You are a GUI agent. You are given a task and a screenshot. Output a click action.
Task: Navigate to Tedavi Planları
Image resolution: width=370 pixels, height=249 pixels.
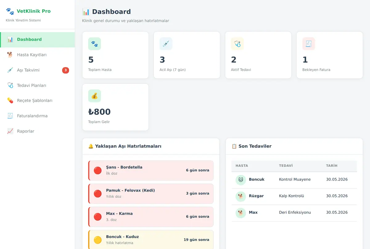click(x=37, y=85)
